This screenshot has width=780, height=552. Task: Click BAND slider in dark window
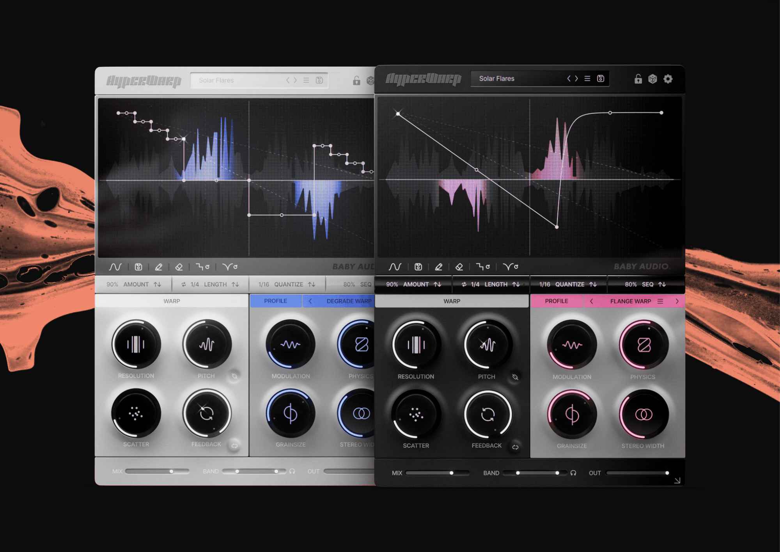(x=535, y=473)
